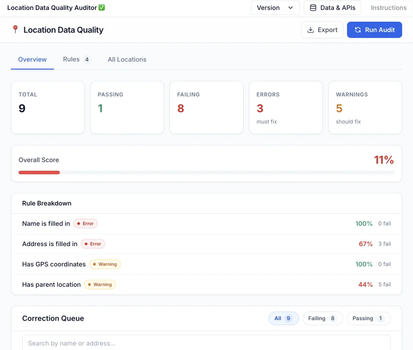
Task: Switch to the Rules tab
Action: click(76, 59)
